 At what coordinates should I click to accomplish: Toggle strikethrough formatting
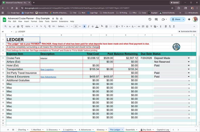93,27
